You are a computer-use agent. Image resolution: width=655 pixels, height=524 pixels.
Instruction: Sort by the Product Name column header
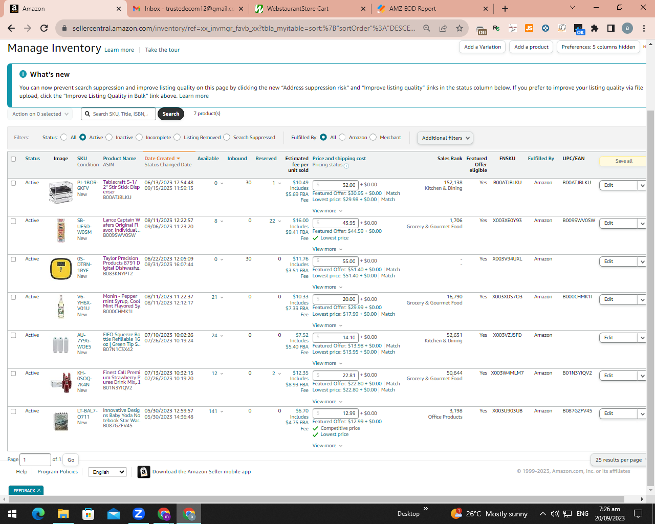[x=120, y=159]
